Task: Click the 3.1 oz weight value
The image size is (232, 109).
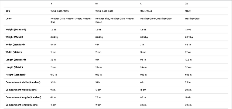Action: pyautogui.click(x=188, y=30)
